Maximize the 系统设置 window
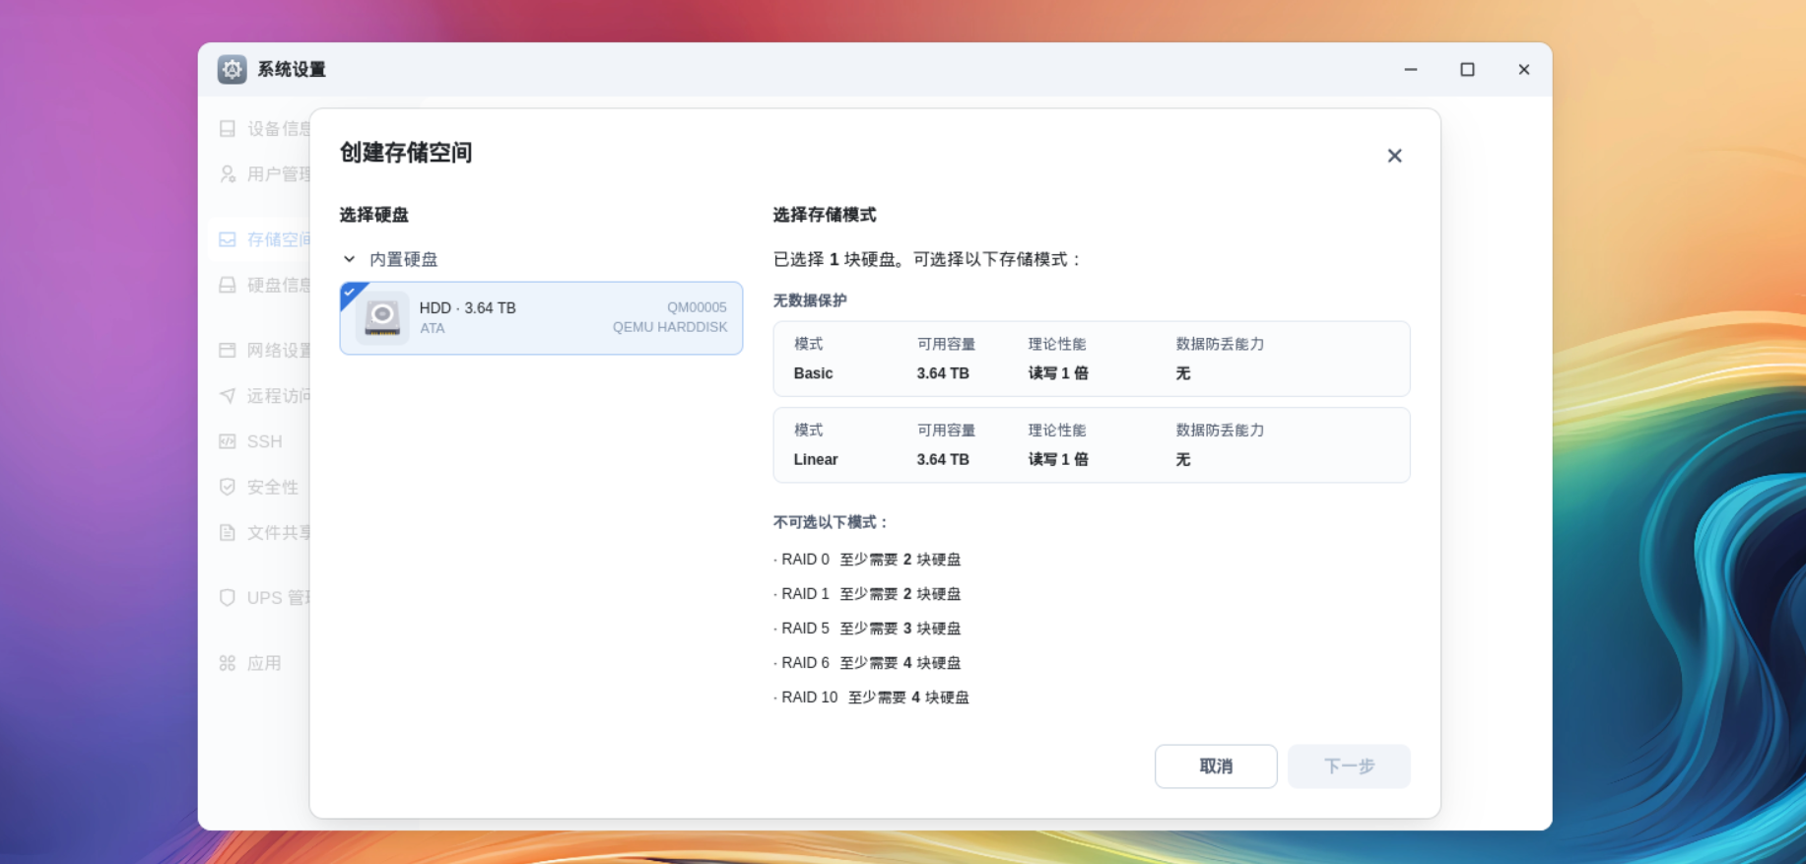 coord(1467,69)
